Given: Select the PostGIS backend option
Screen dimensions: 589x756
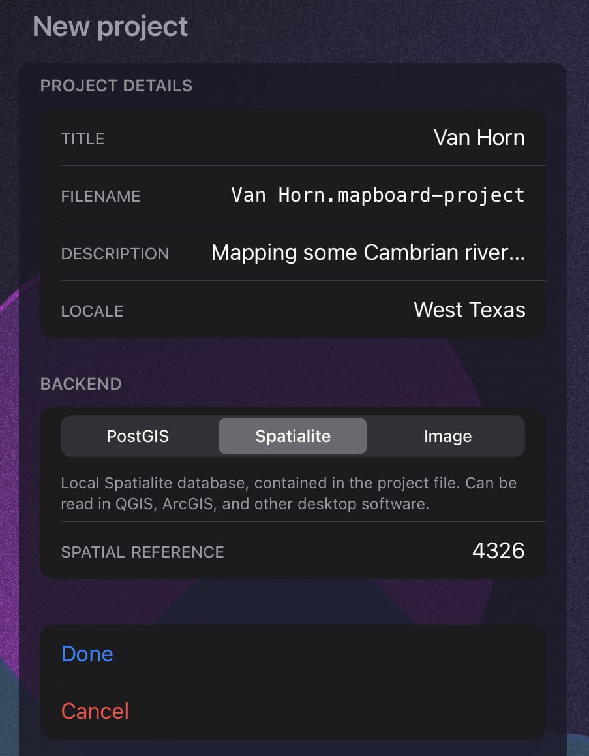Looking at the screenshot, I should click(x=138, y=436).
